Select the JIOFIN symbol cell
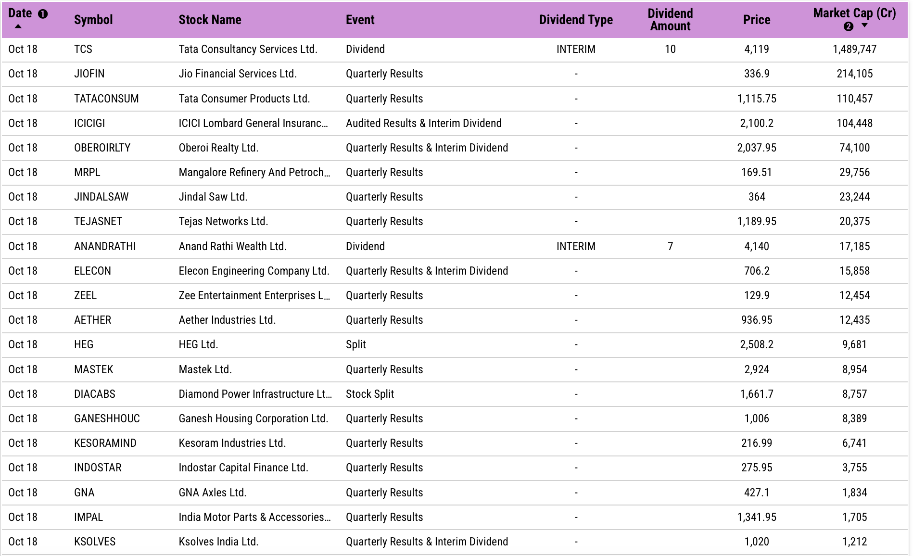913x556 pixels. coord(89,74)
